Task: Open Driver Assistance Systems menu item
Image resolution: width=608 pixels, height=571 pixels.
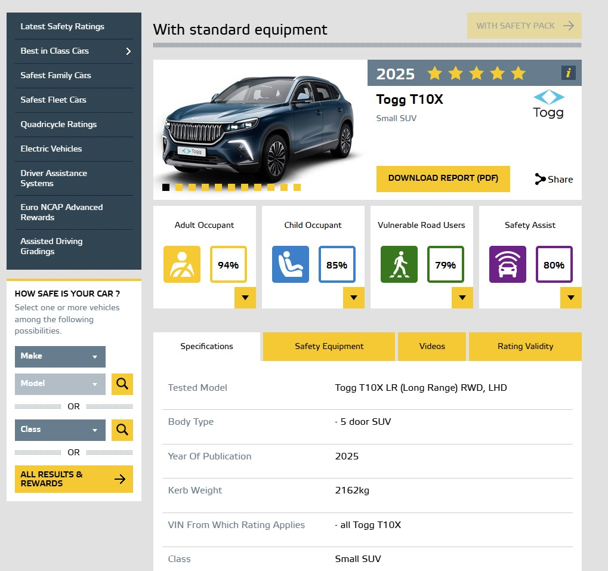Action: pos(73,178)
